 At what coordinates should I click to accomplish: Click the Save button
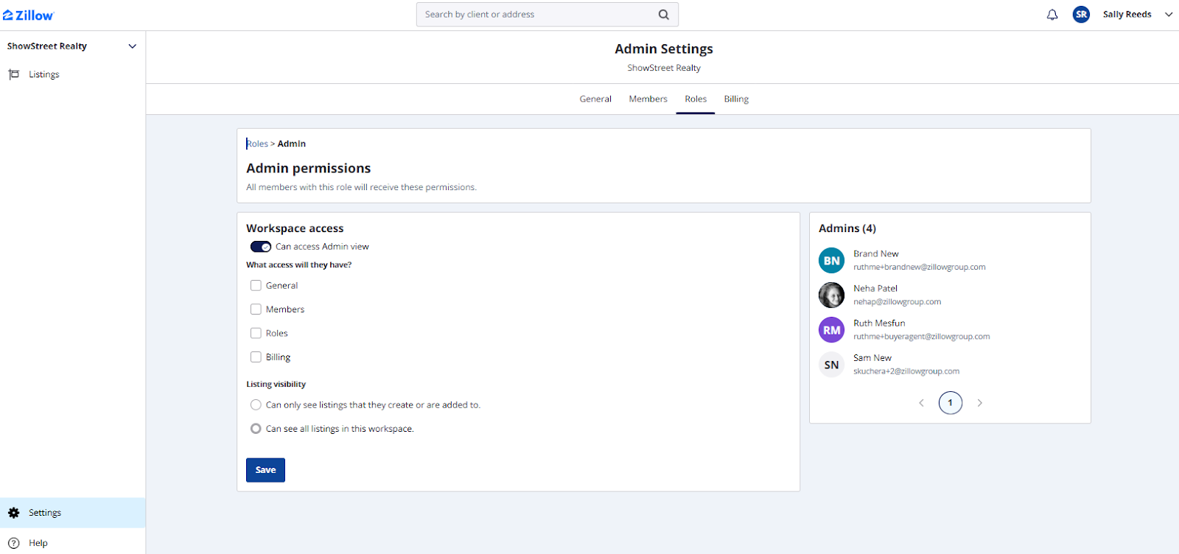[x=265, y=470]
